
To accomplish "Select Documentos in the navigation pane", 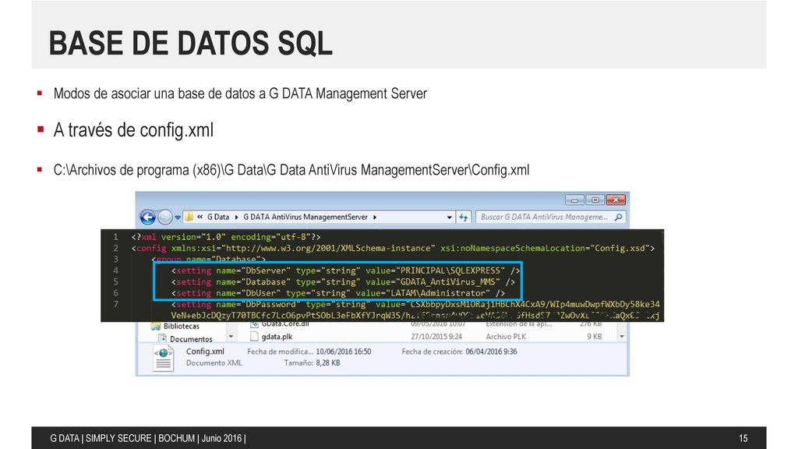I will 191,339.
